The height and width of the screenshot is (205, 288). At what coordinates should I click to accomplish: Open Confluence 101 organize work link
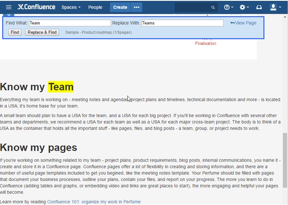[x=94, y=202]
